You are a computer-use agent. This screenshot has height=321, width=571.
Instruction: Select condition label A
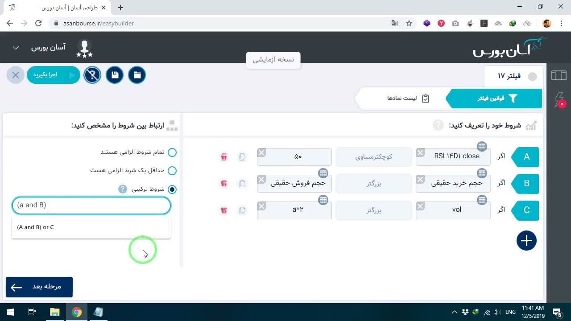tap(525, 157)
